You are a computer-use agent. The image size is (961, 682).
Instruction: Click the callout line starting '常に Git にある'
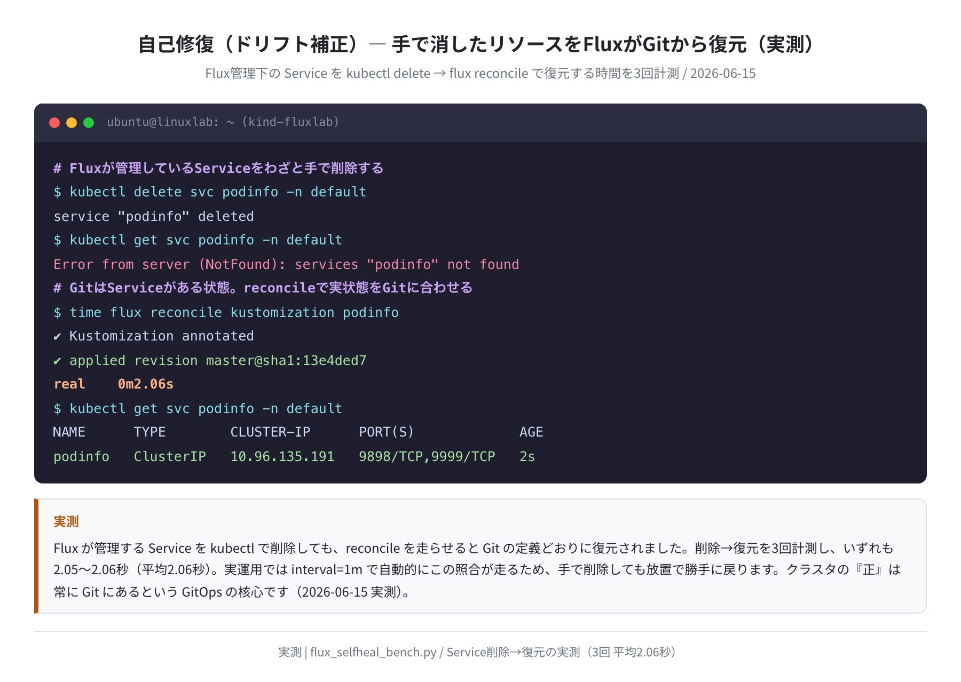coord(232,592)
